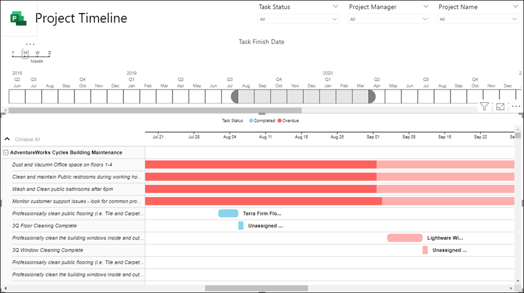Select the Dec 2020 timeline cell
Screen dimensions: 524x293
click(507, 97)
